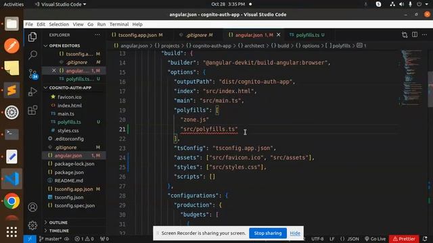Open the Extensions view
This screenshot has width=433, height=243.
coord(32,110)
